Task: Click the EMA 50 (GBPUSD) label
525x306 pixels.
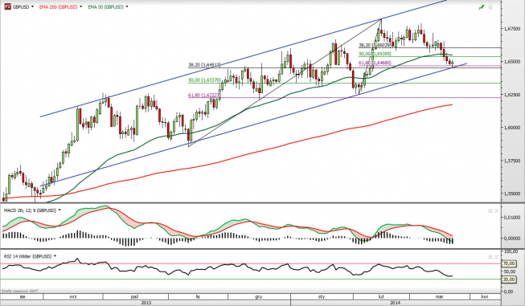Action: 105,6
